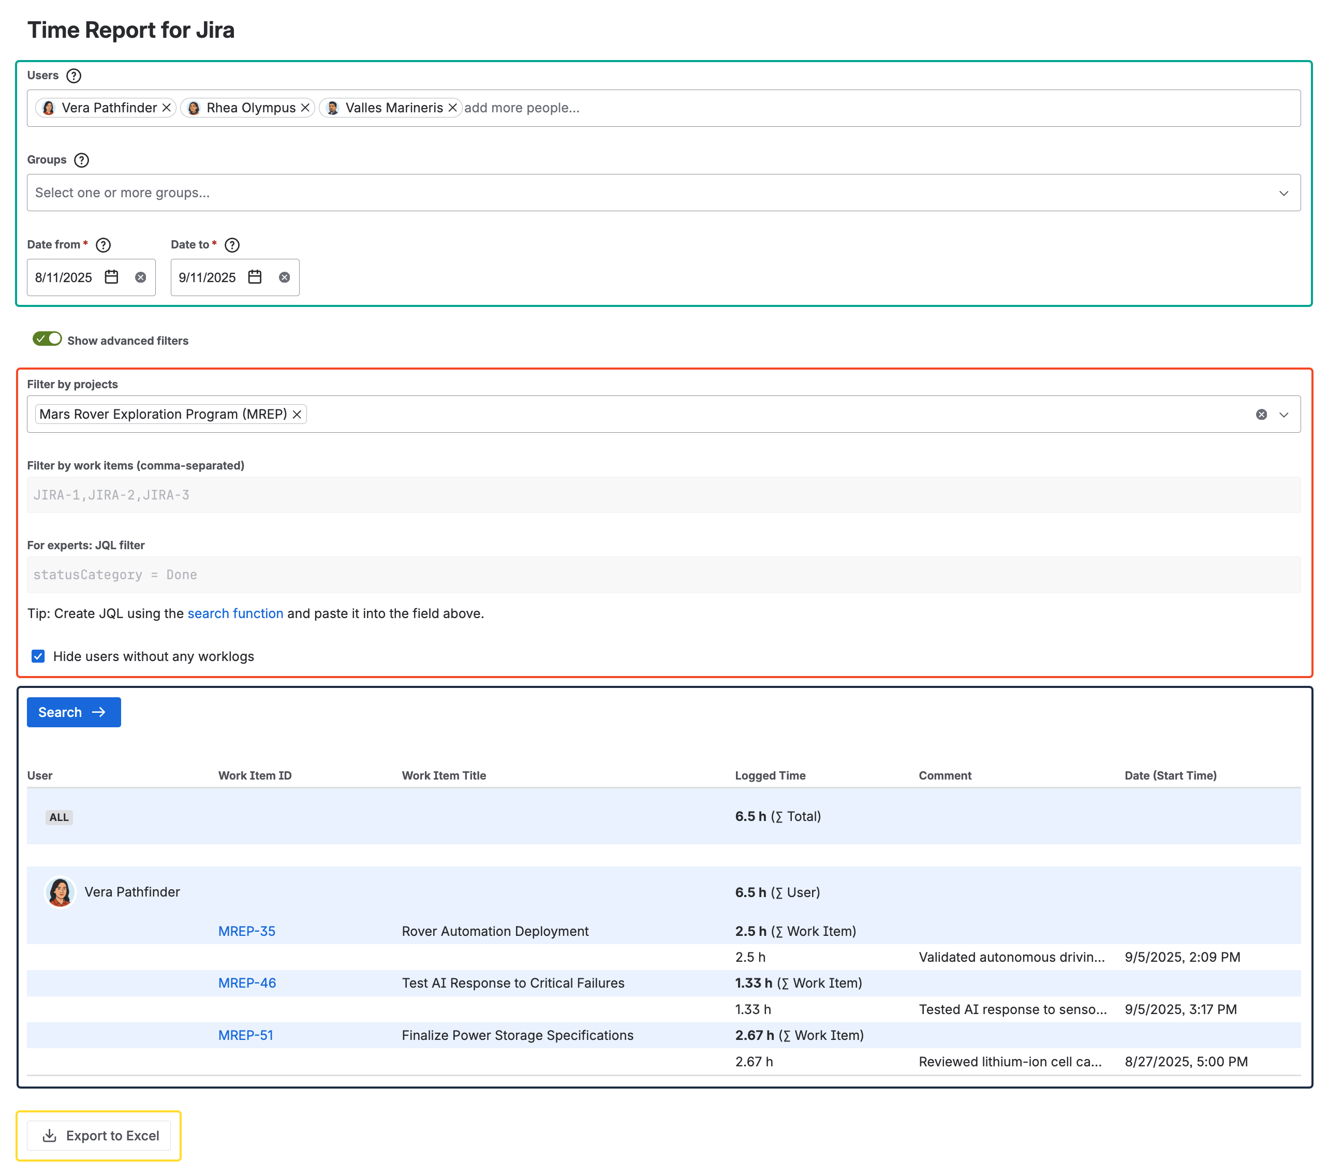The image size is (1328, 1174).
Task: Click the Search button
Action: [73, 713]
